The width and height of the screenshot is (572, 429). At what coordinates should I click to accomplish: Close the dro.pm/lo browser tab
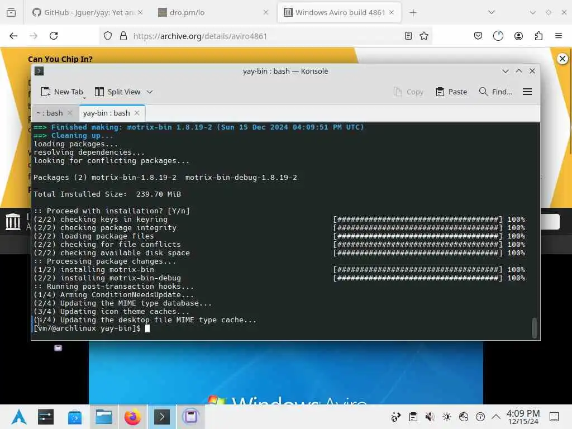266,12
